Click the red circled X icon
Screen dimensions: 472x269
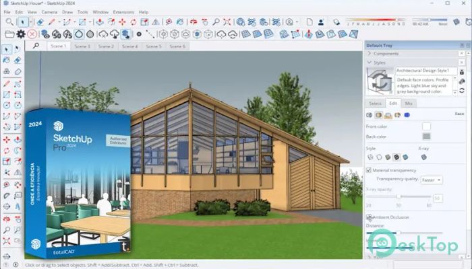[x=32, y=34]
